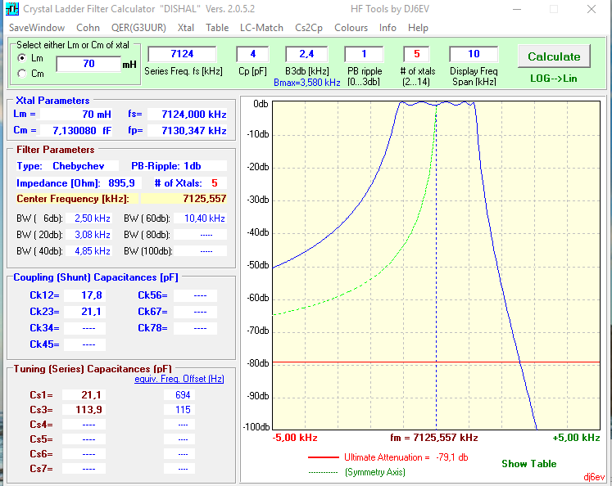612x486 pixels.
Task: Click the Cs1 value 21,1
Action: pos(84,395)
